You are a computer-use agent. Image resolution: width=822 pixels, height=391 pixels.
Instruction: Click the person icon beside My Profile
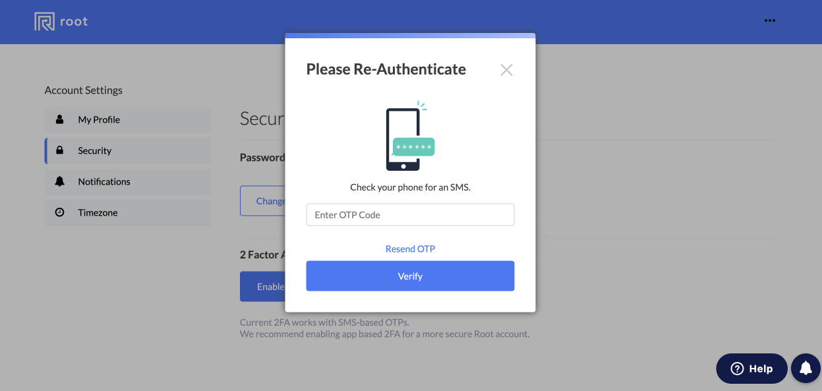tap(60, 119)
